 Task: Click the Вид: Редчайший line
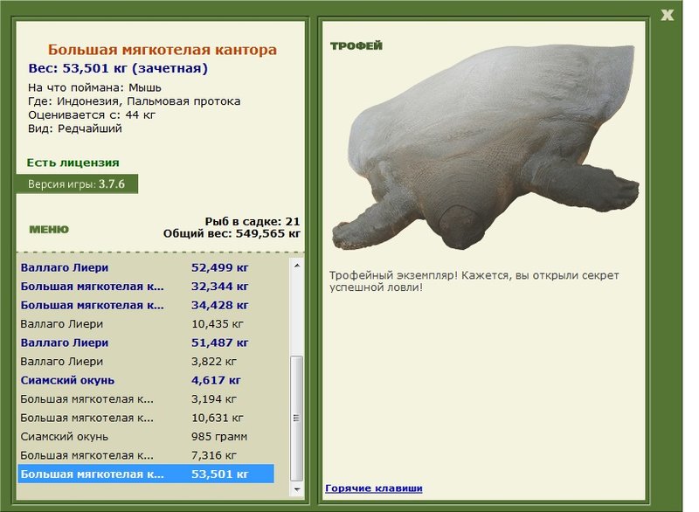point(75,128)
